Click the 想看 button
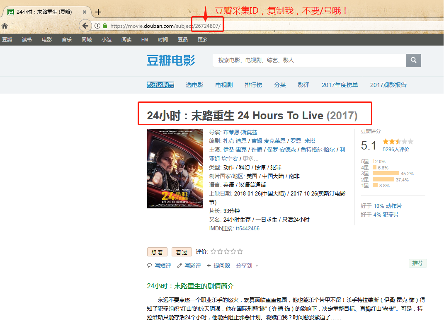 157,252
